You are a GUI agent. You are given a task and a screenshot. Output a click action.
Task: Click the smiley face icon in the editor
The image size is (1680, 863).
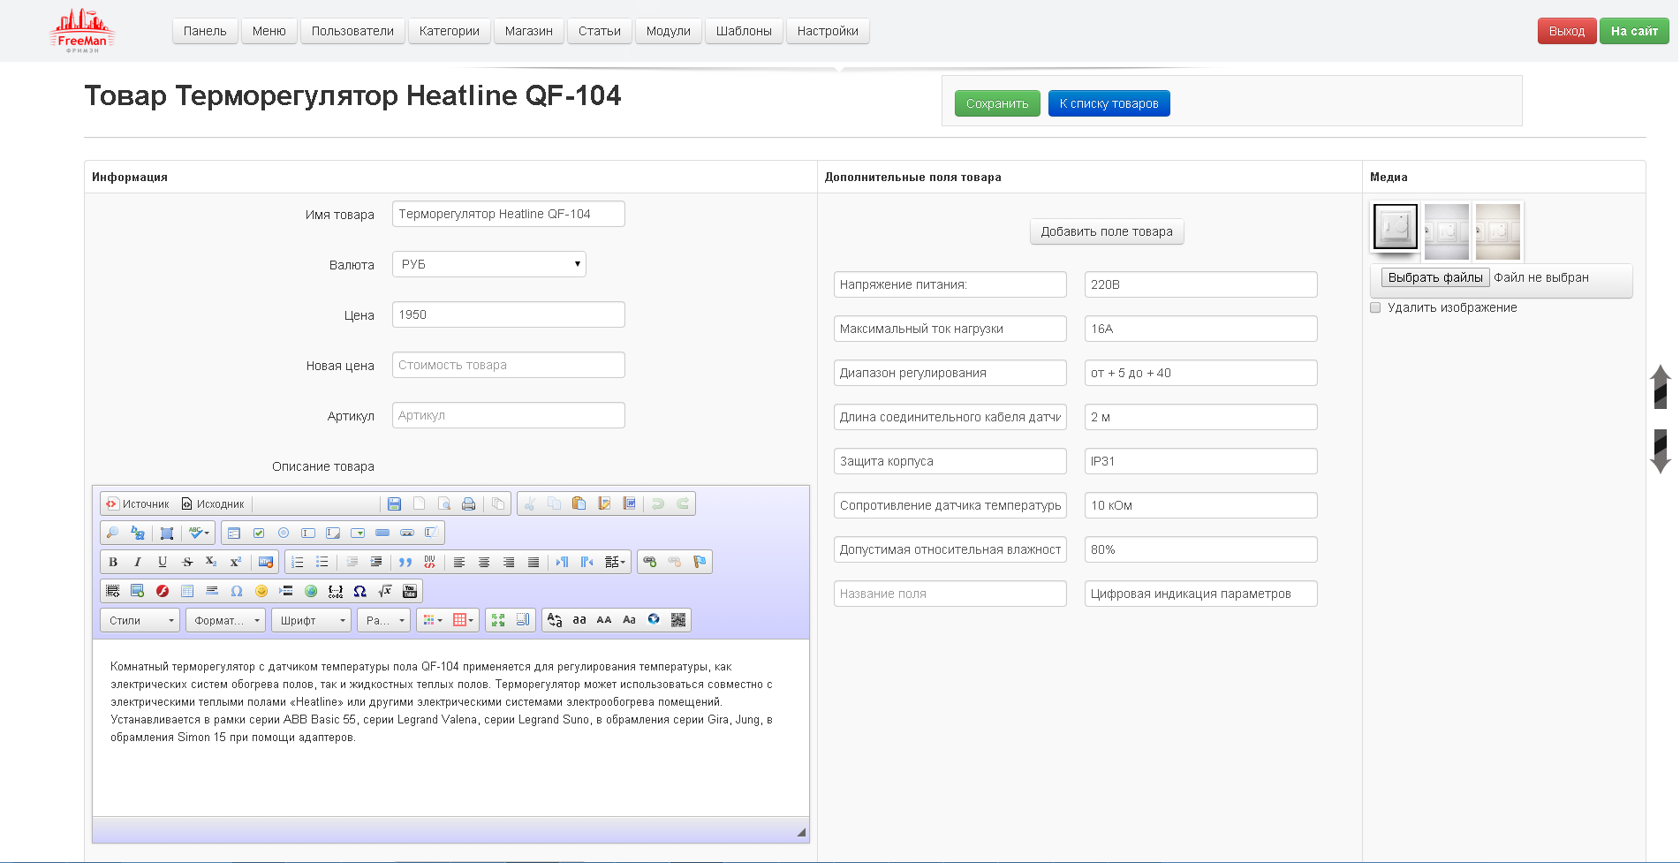click(261, 591)
